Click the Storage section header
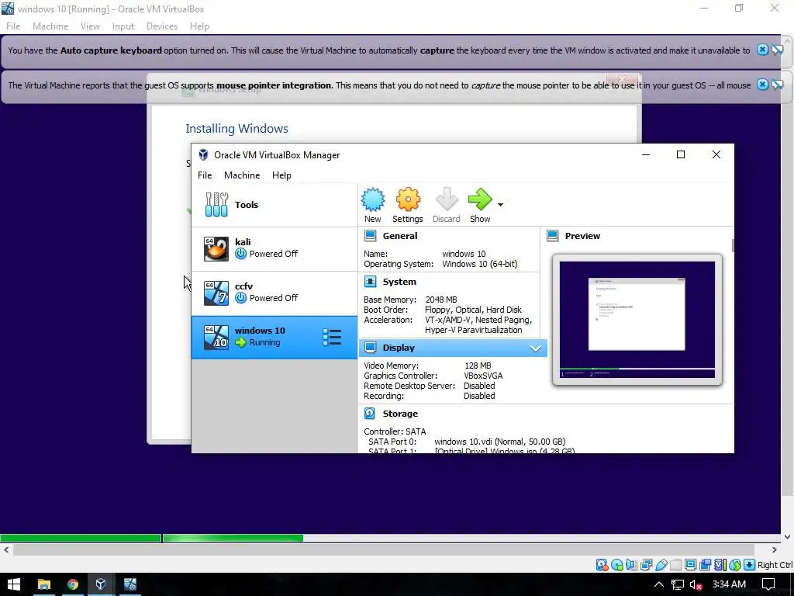Image resolution: width=794 pixels, height=596 pixels. point(400,414)
